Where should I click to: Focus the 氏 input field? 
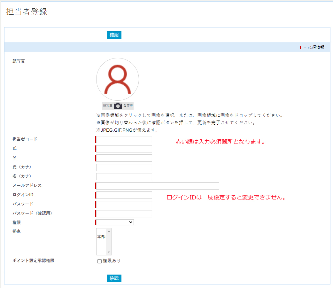point(124,149)
